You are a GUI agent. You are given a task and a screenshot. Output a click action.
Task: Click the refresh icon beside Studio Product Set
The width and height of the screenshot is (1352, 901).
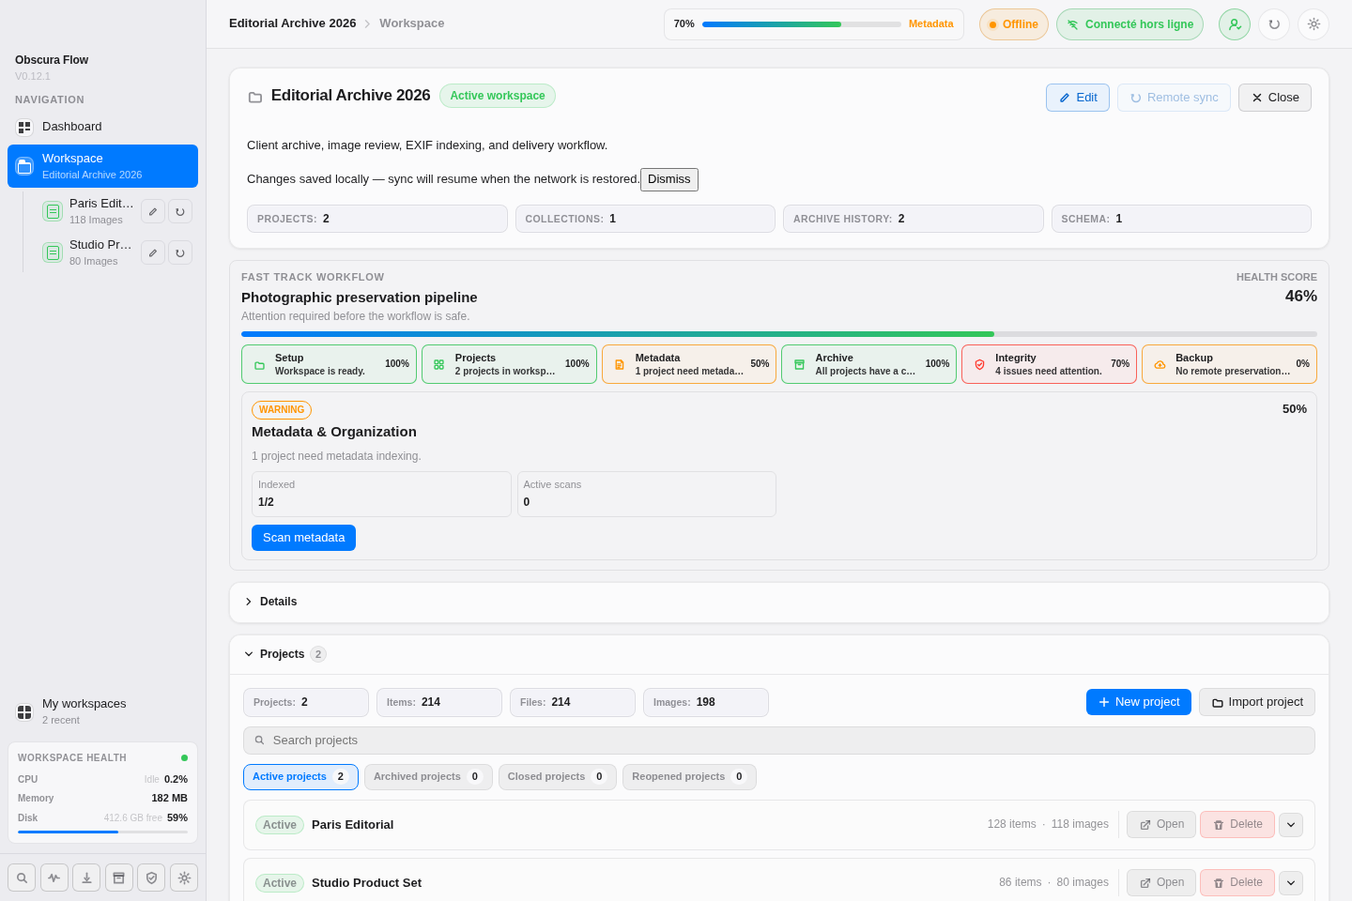click(180, 252)
